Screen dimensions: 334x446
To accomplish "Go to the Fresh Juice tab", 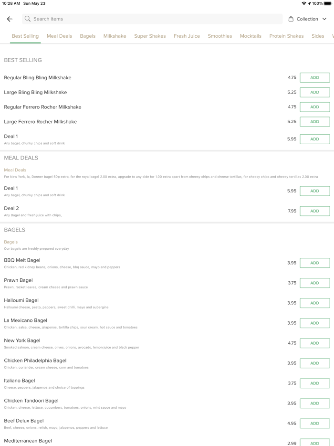I will pyautogui.click(x=187, y=36).
